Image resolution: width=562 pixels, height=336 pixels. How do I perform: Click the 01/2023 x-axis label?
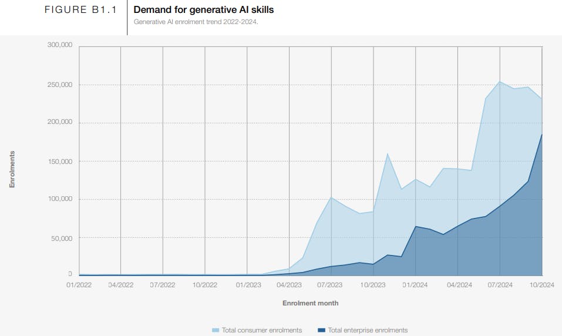coord(248,285)
